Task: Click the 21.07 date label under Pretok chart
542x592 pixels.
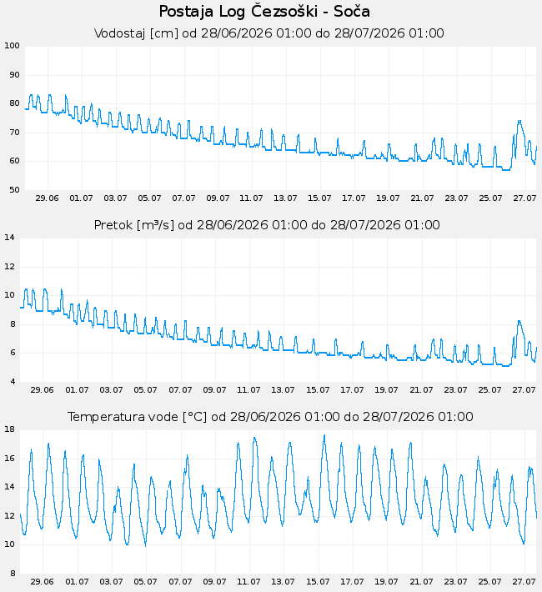Action: (421, 390)
